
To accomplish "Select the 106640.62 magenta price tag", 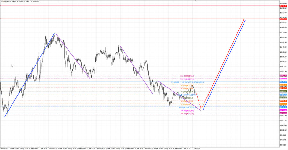I will point(283,79).
